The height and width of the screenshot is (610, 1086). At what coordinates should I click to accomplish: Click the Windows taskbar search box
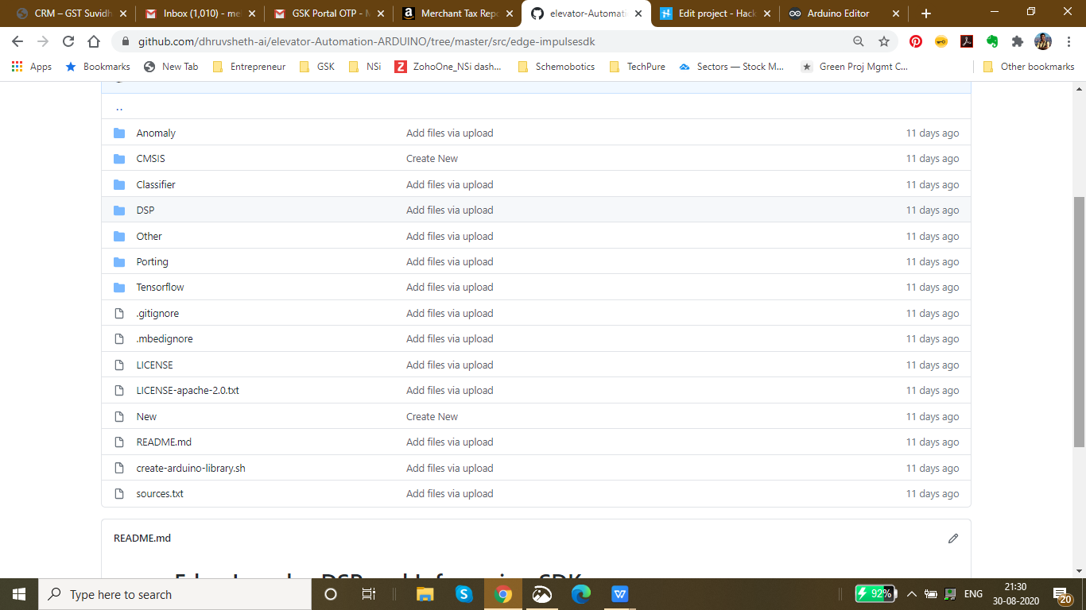pos(175,594)
